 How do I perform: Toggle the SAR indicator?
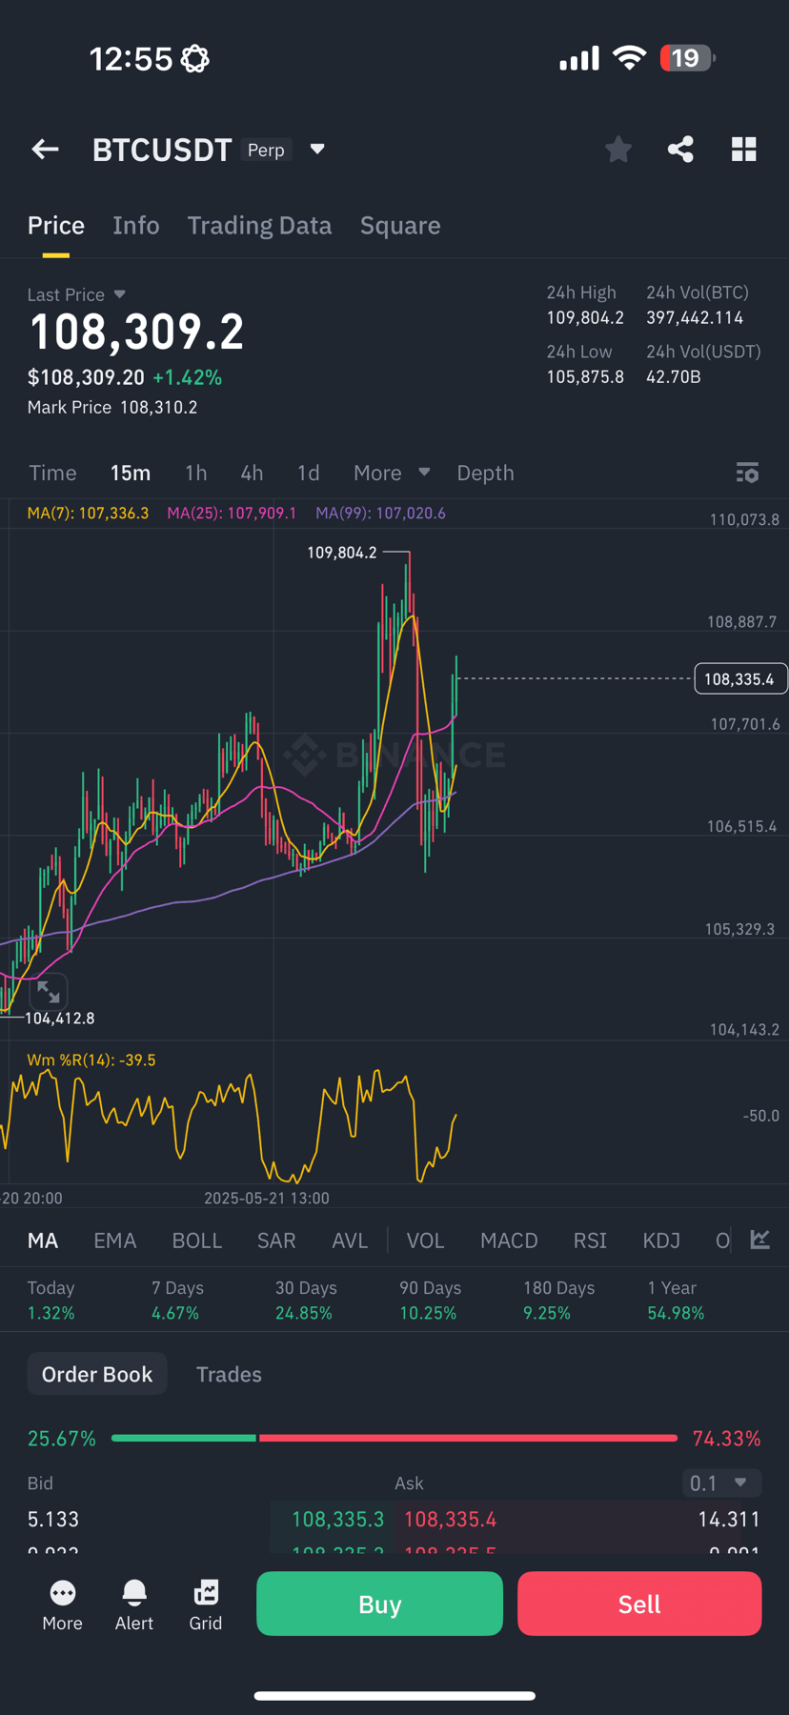276,1241
